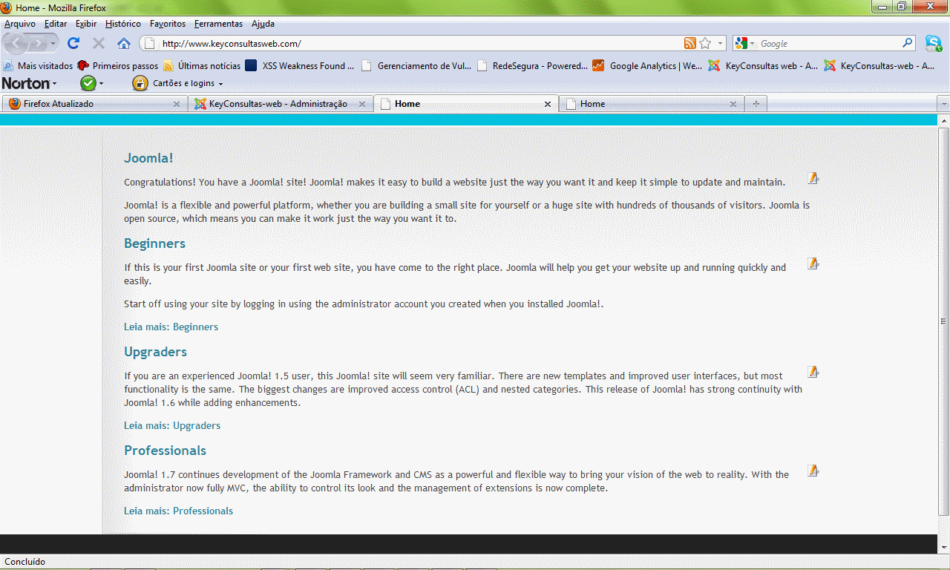Click the RSS feed icon in address bar

point(690,44)
